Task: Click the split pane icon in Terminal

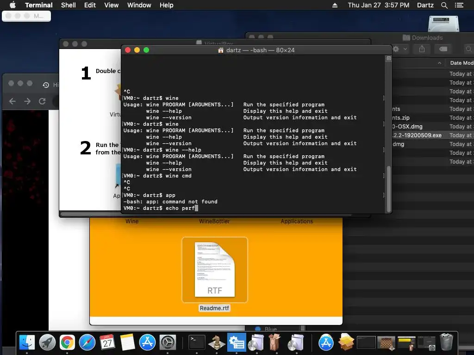Action: coord(389,59)
